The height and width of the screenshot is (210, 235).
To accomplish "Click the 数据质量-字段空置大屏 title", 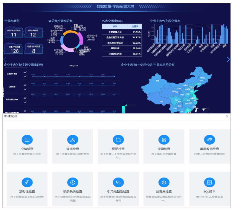I will (x=115, y=7).
